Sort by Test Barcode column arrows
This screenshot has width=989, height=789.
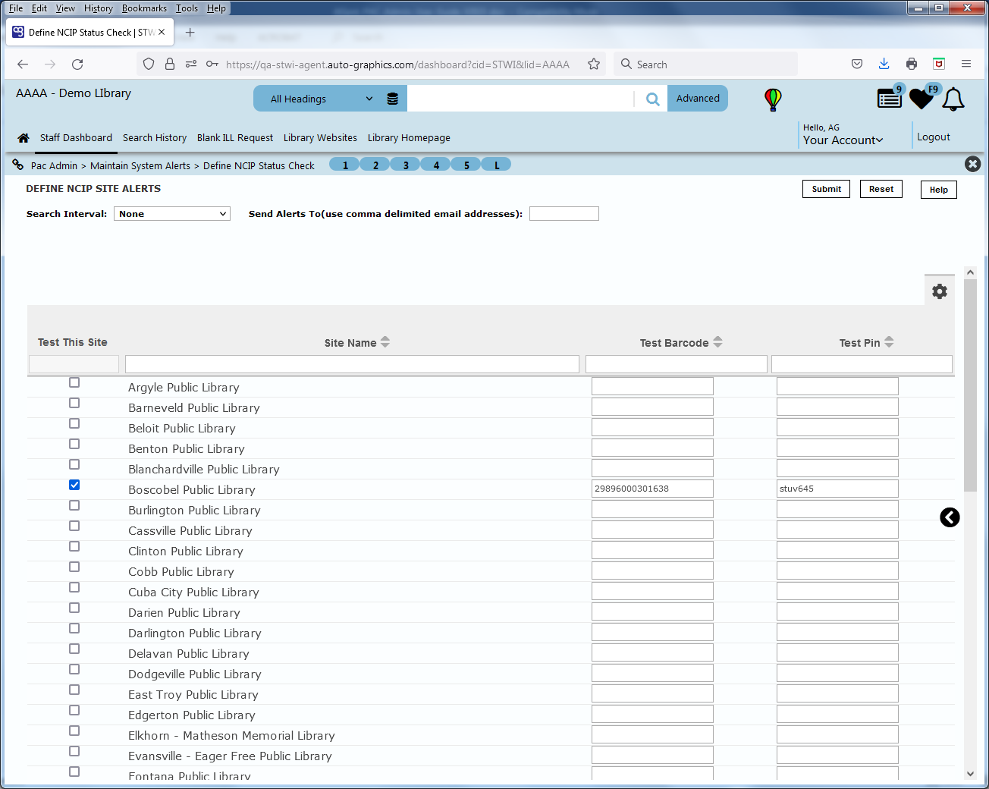[717, 342]
